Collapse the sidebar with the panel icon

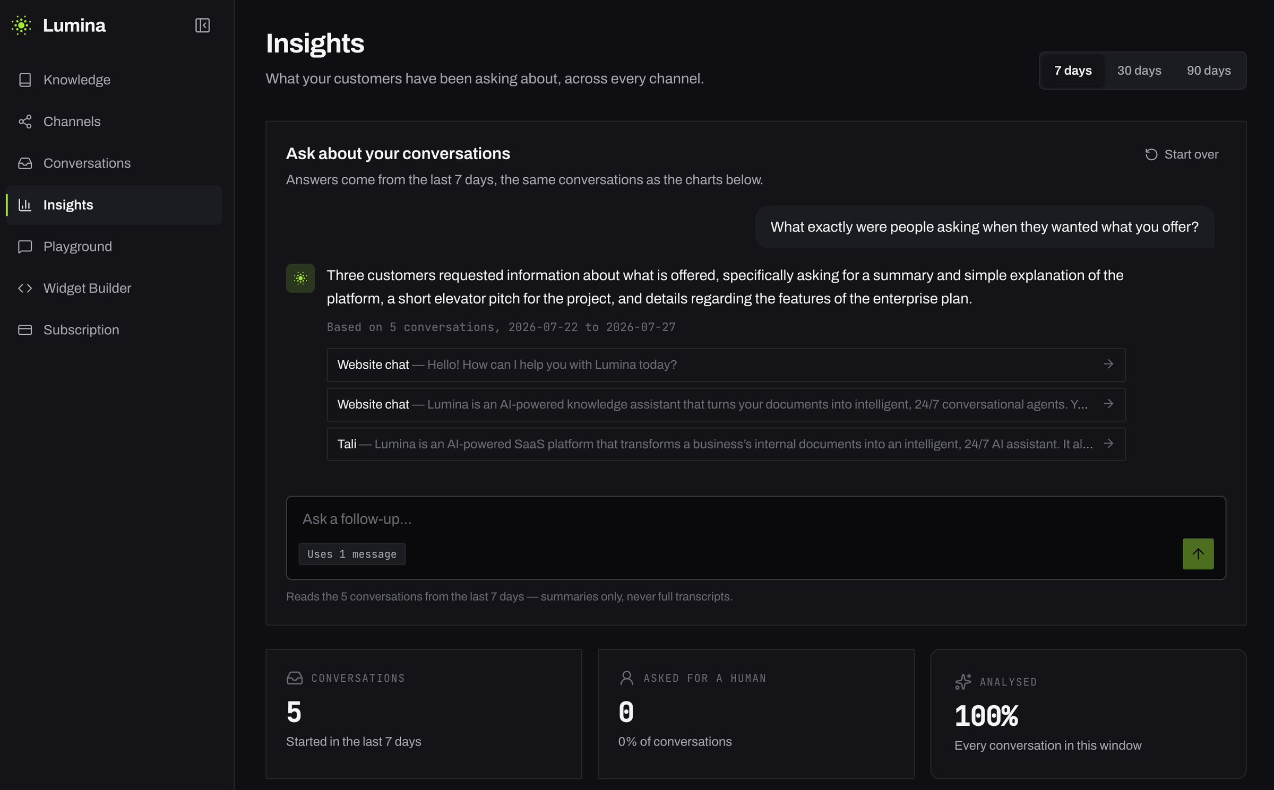202,25
